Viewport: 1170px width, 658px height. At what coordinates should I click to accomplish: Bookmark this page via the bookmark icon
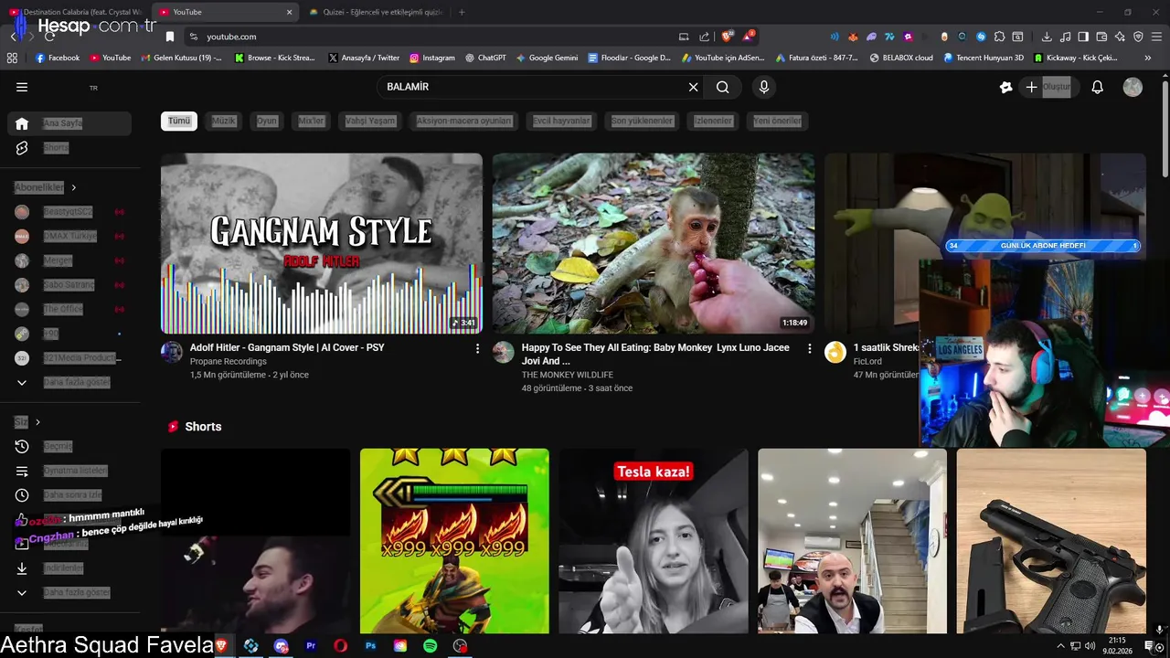170,37
